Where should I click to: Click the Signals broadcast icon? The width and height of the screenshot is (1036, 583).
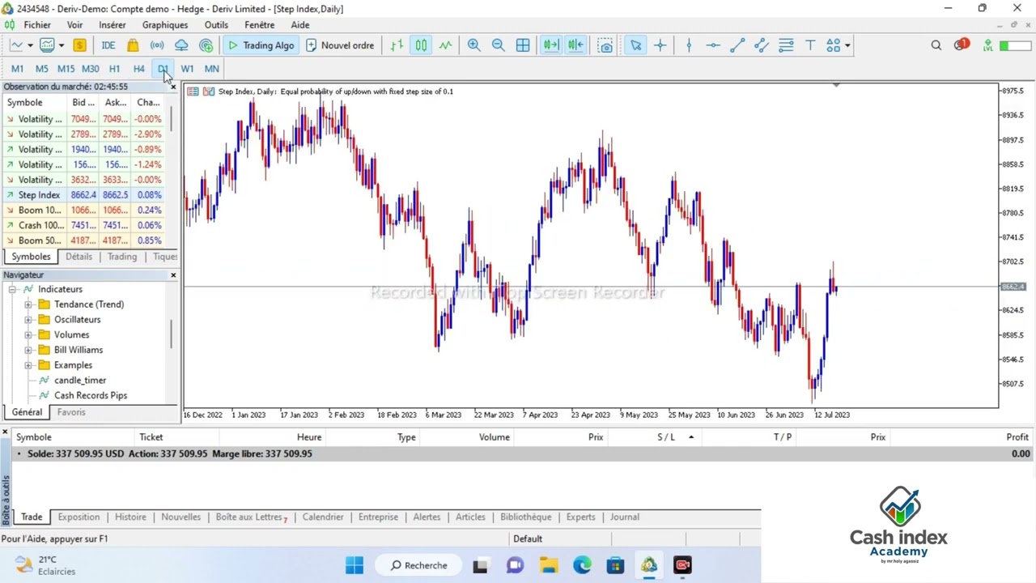(x=157, y=45)
